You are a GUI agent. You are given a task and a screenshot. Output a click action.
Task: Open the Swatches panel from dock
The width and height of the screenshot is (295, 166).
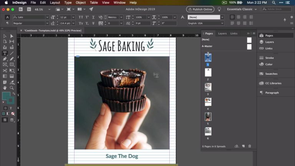pos(271,74)
